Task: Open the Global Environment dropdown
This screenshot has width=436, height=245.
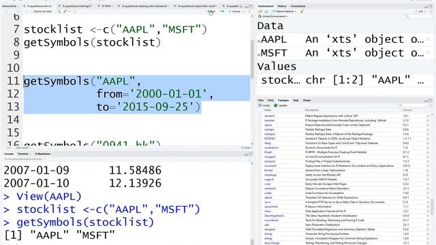Action: coord(273,16)
